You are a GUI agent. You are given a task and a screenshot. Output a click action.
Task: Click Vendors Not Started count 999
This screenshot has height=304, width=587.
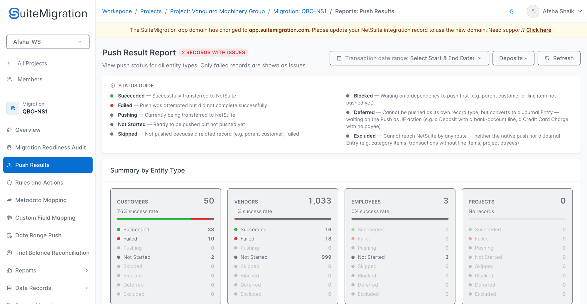click(x=326, y=257)
